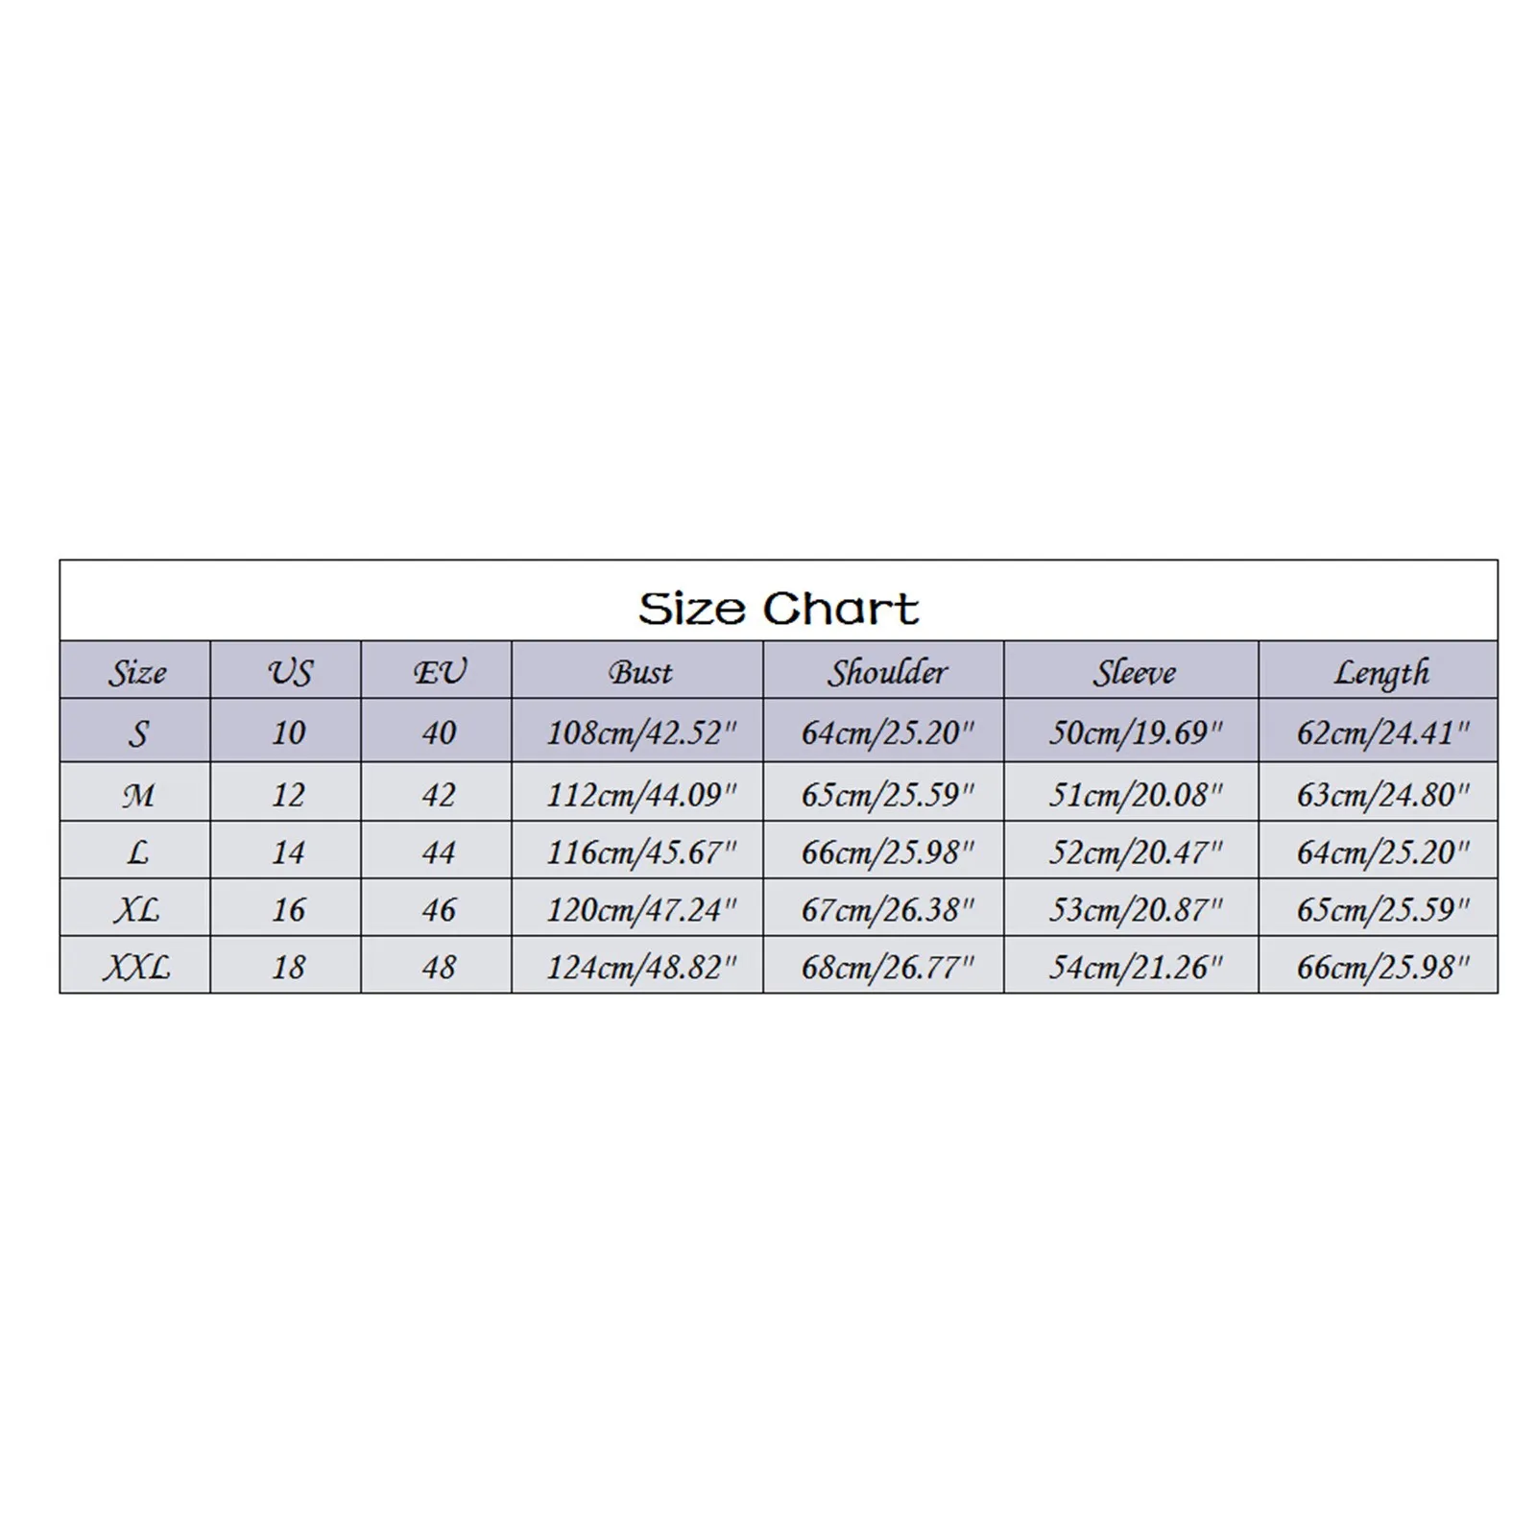The width and height of the screenshot is (1536, 1536).
Task: Select the sleeve value 51cm/20.08"
Action: tap(1135, 795)
